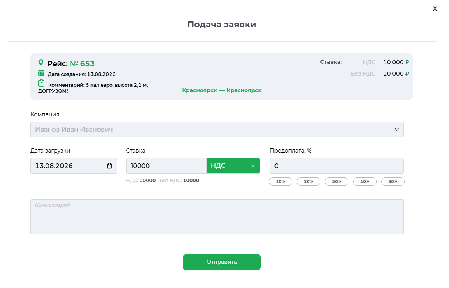Click the calendar icon beside creation date
449x288 pixels.
pos(41,73)
